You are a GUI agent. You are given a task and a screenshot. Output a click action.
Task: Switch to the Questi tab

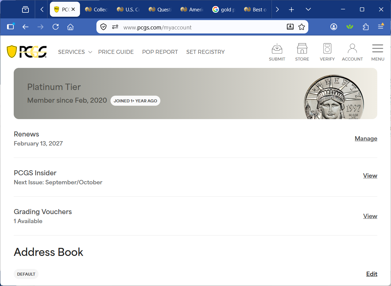pos(160,9)
